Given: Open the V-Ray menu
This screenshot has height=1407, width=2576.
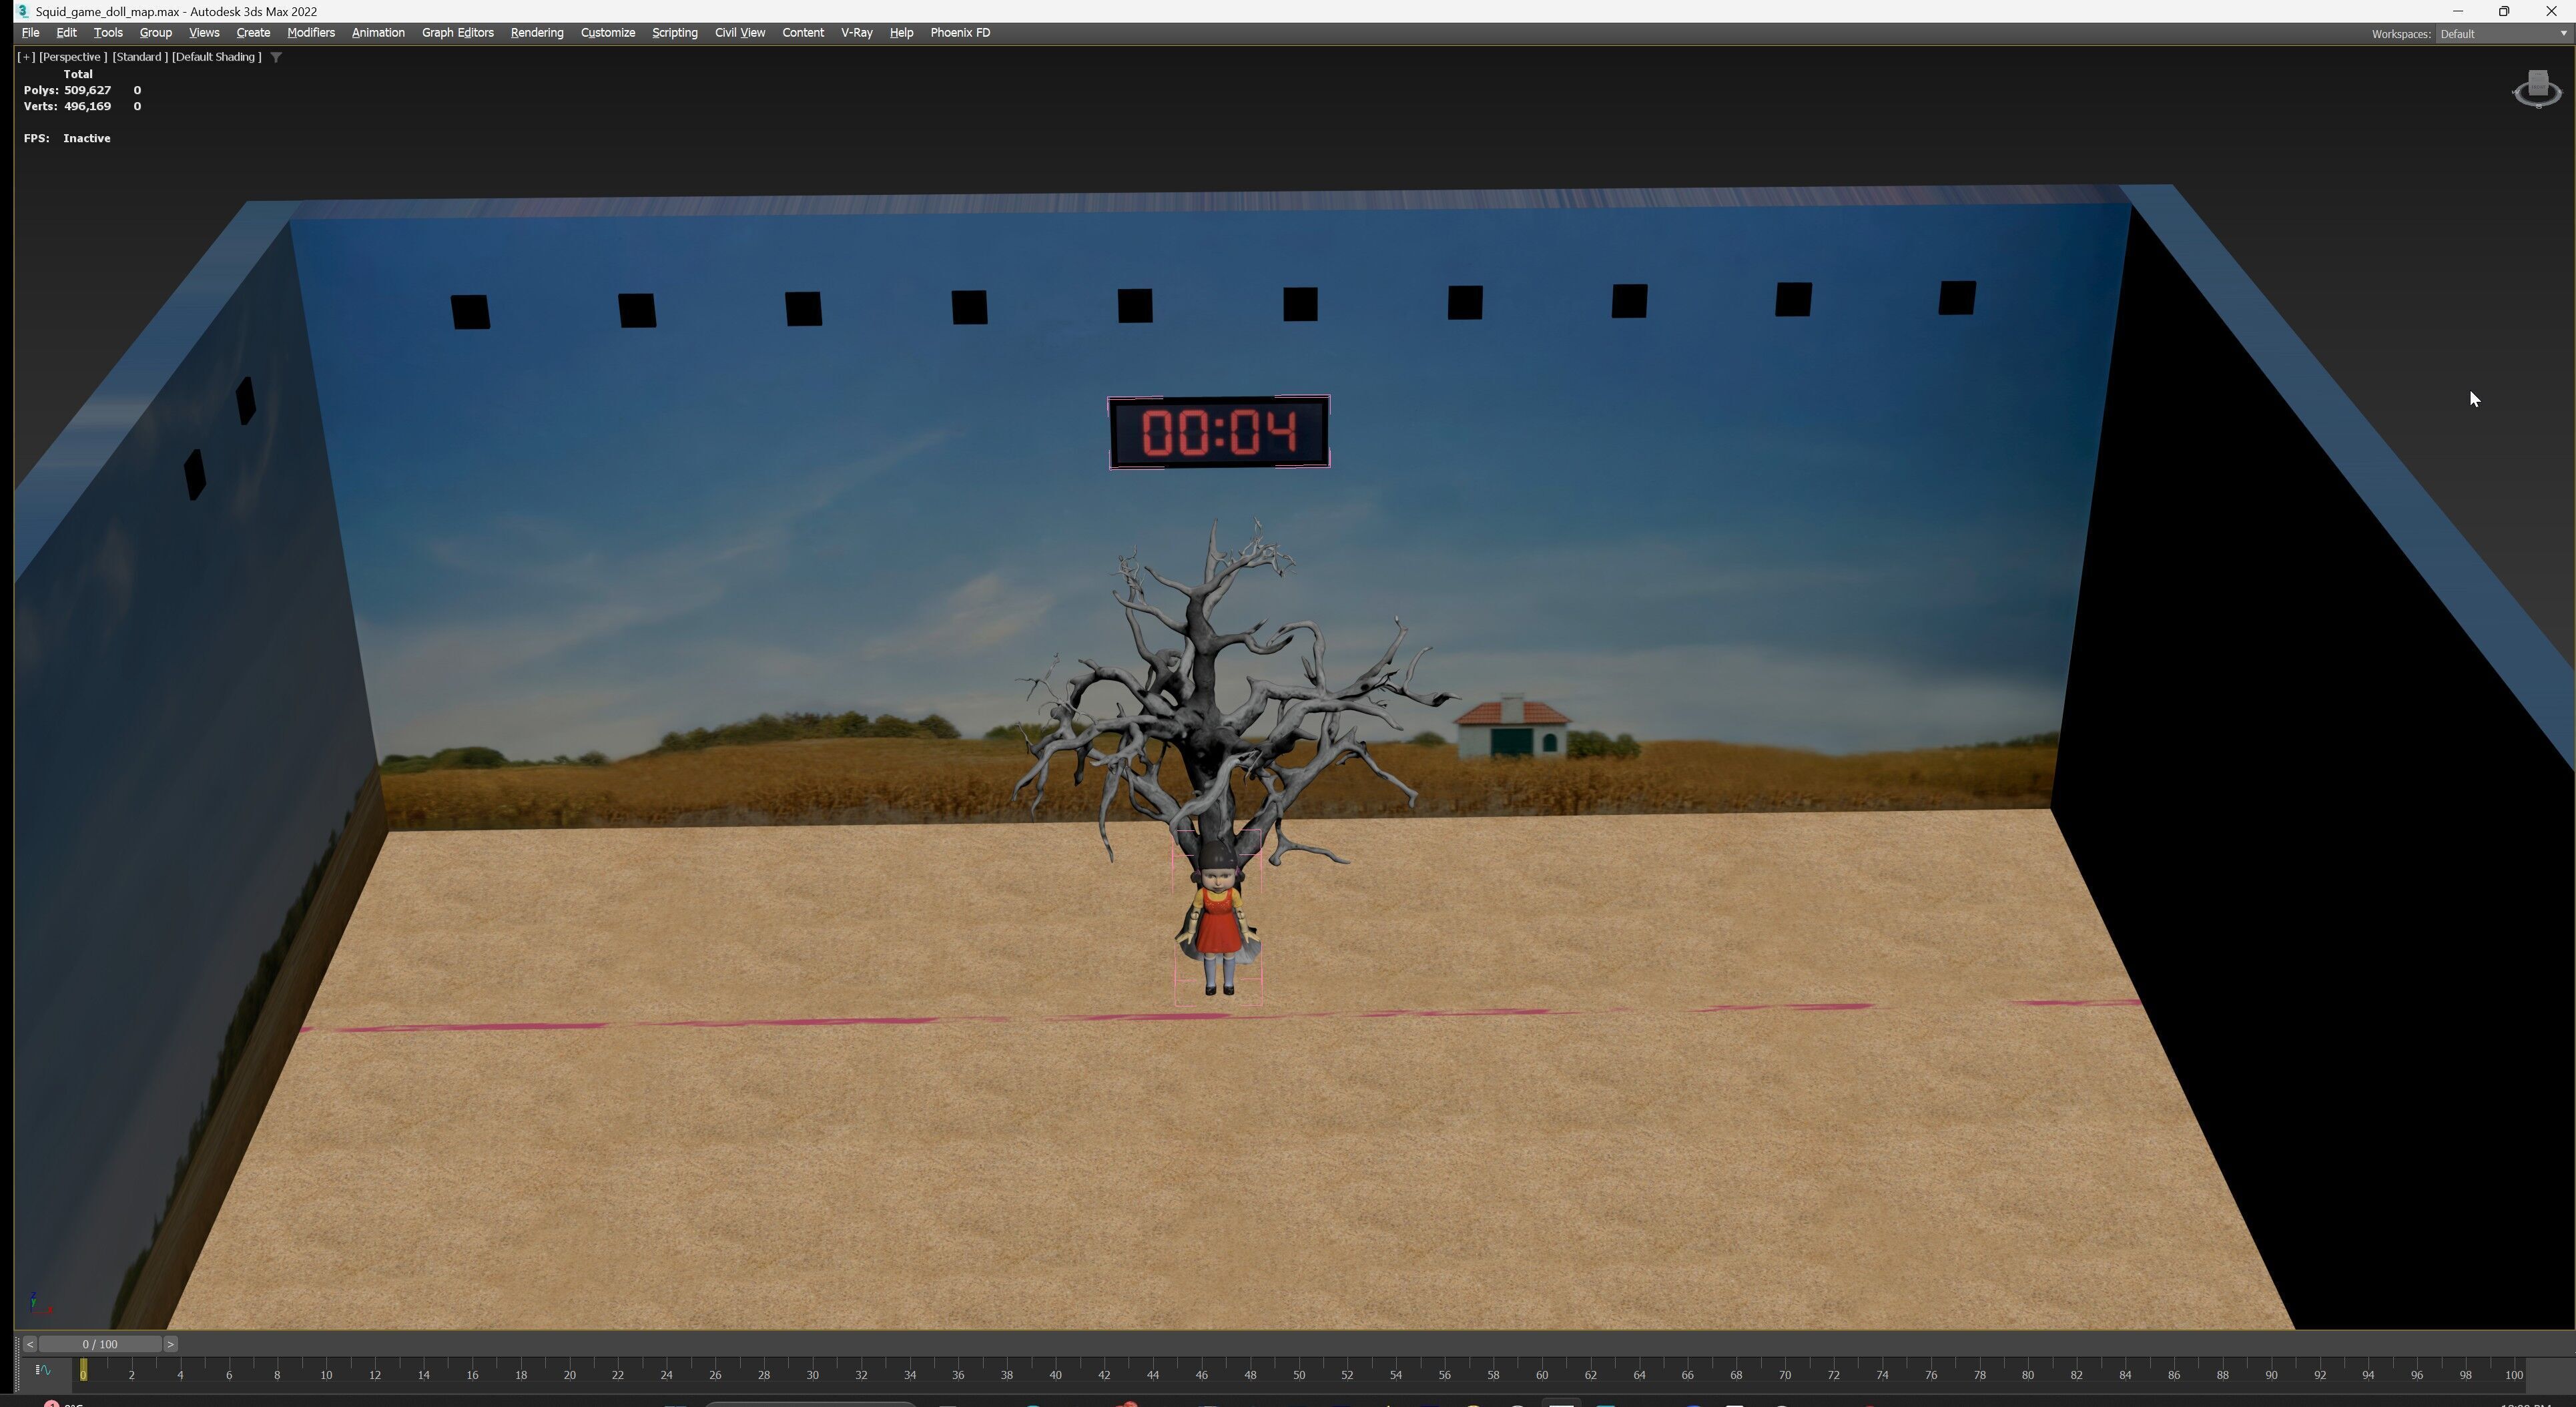Looking at the screenshot, I should [x=855, y=33].
